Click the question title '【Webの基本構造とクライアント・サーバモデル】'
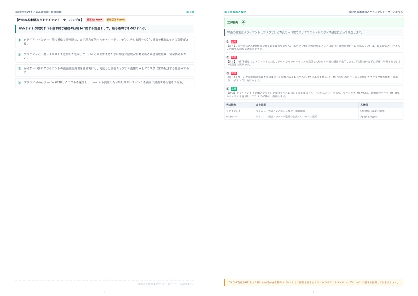This screenshot has width=418, height=296. 49,20
